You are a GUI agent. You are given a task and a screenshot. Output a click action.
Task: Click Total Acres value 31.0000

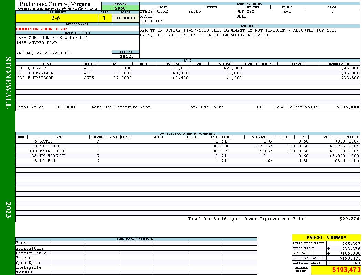click(67, 107)
